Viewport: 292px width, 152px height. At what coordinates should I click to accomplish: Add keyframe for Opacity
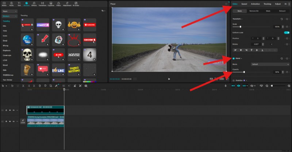pos(287,72)
